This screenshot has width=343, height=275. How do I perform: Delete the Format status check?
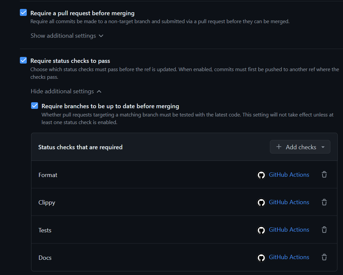[324, 174]
